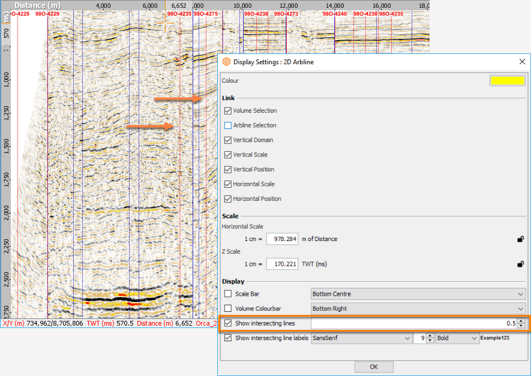Toggle the Horizontal Position checkbox

pos(228,199)
